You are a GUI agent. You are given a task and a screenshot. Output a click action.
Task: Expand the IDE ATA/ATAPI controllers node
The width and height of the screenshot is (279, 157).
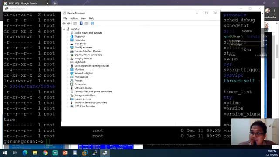pyautogui.click(x=68, y=55)
